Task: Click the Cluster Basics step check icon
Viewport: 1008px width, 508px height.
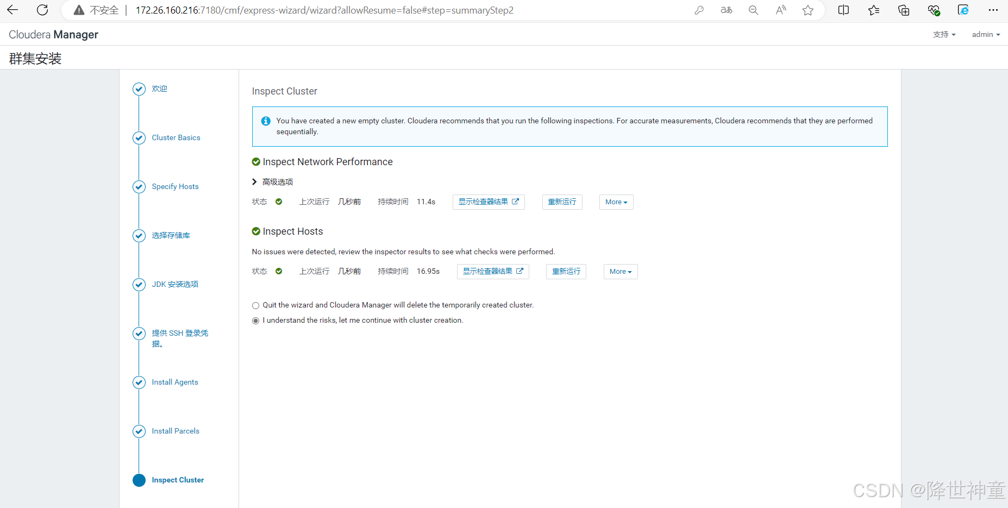Action: [139, 138]
